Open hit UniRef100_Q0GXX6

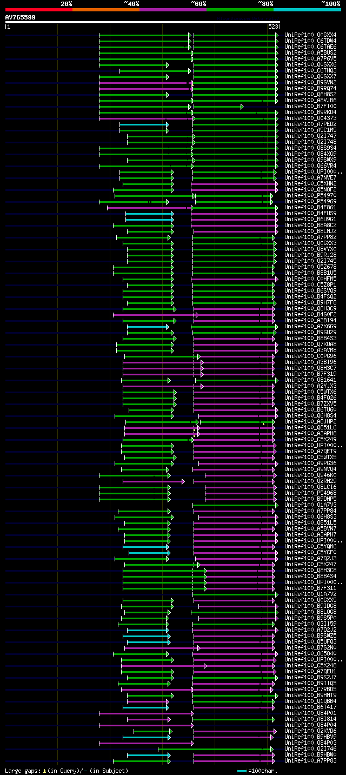point(310,64)
